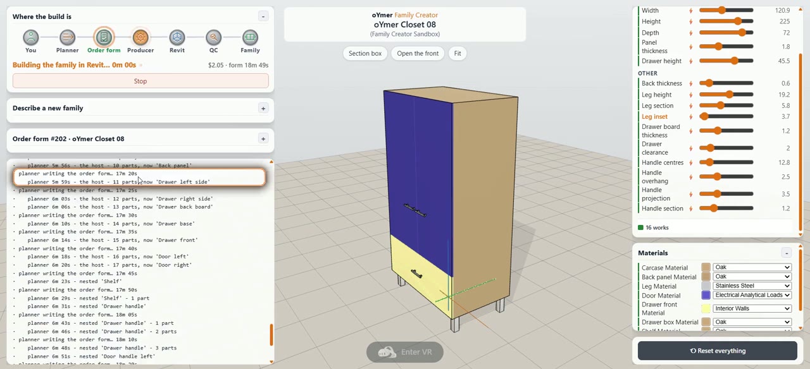Click the QC magnifier stage icon

point(214,37)
